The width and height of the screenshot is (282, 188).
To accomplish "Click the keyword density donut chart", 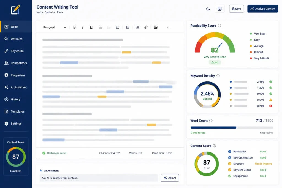I will tap(207, 95).
